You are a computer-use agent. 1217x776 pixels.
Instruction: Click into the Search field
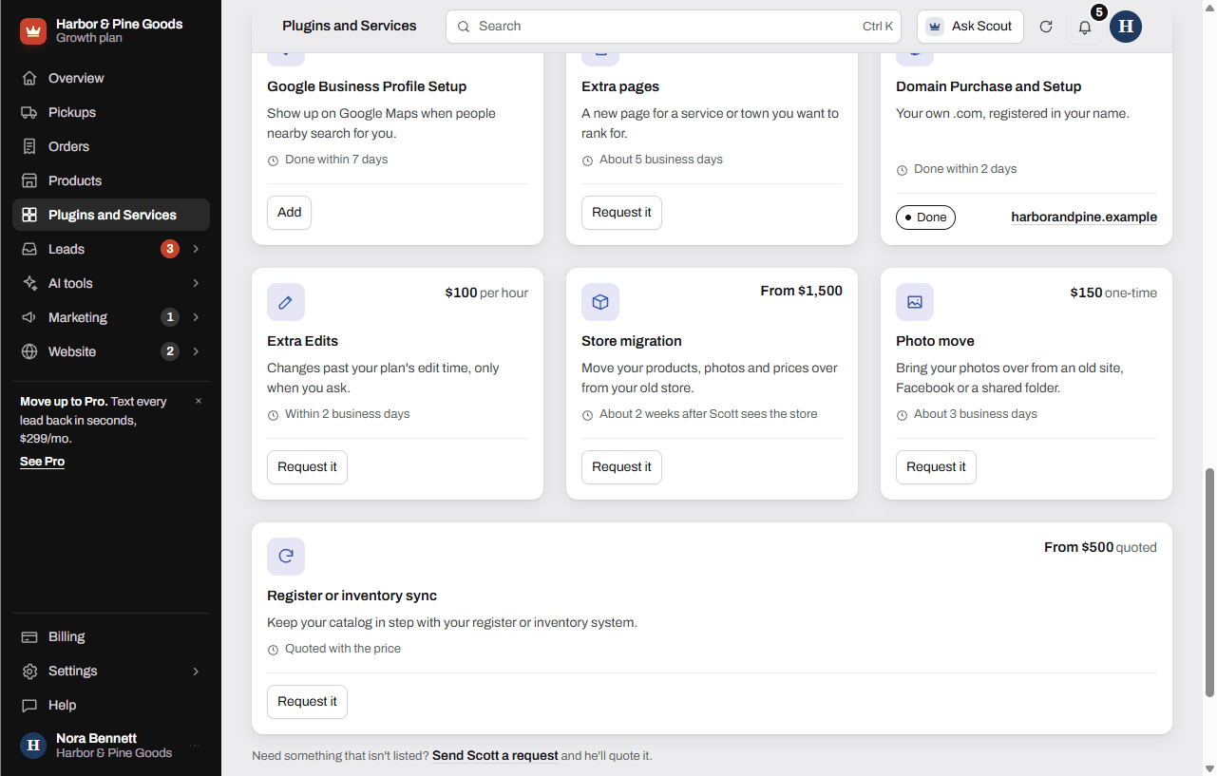click(674, 27)
